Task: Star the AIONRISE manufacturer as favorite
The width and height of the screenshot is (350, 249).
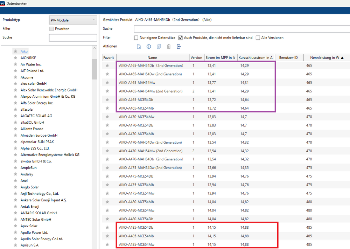Action: point(15,58)
